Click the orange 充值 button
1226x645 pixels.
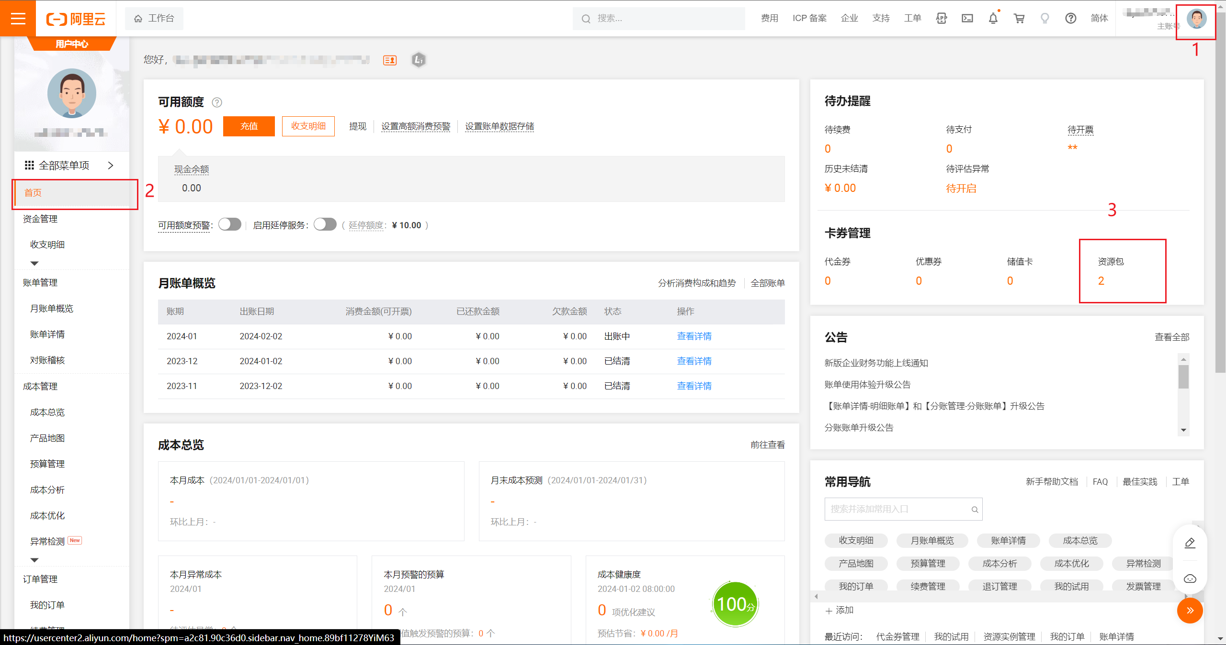click(x=249, y=126)
